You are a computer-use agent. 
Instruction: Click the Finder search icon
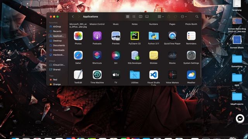[x=197, y=17]
